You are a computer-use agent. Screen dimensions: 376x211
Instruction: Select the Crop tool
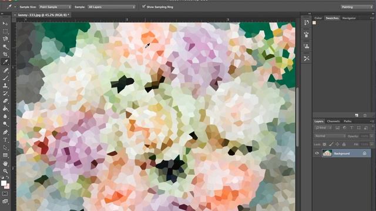tap(5, 55)
